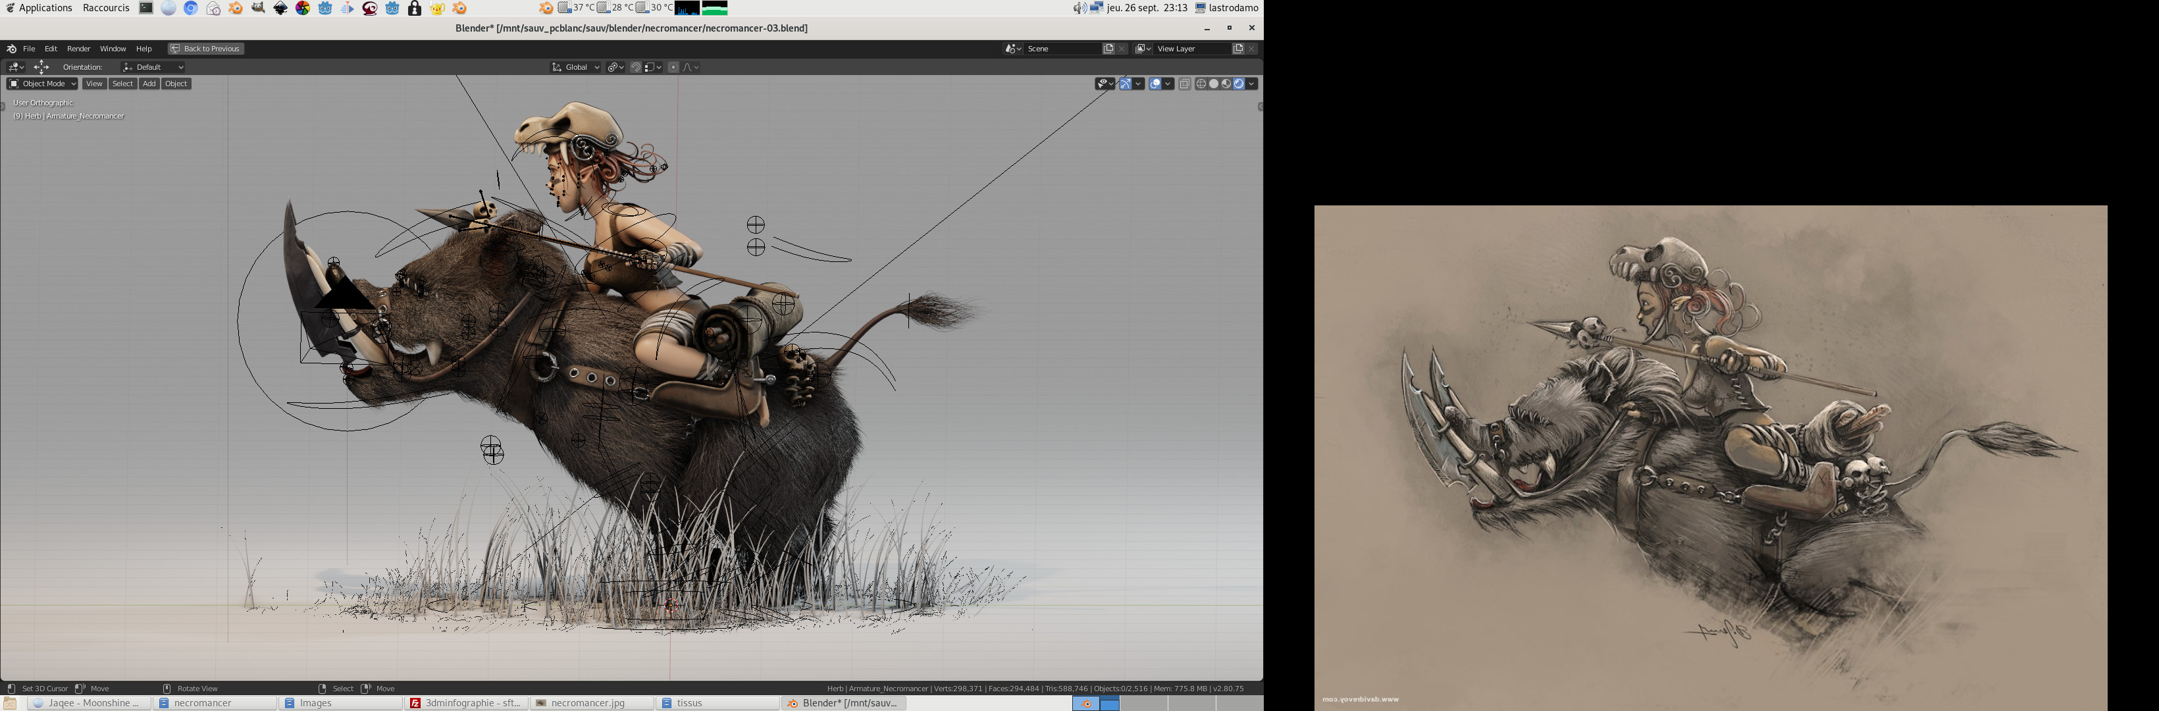Click the network connection icon
Screen dimensions: 2159x711
[1096, 7]
